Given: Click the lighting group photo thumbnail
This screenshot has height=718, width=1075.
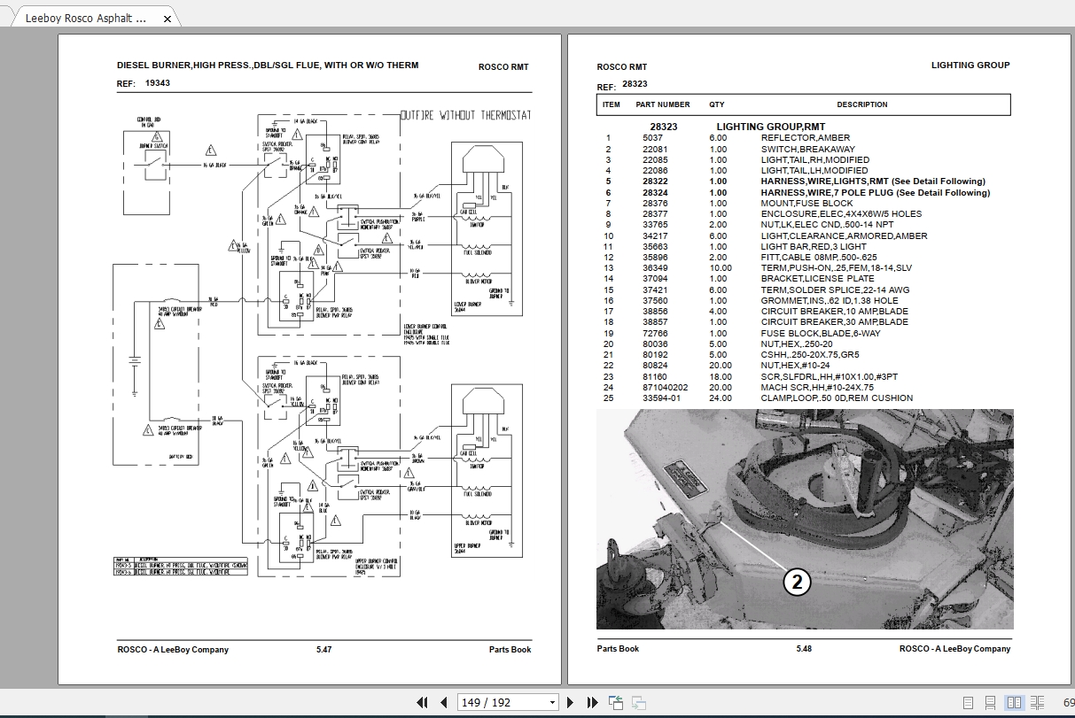Looking at the screenshot, I should [x=804, y=519].
